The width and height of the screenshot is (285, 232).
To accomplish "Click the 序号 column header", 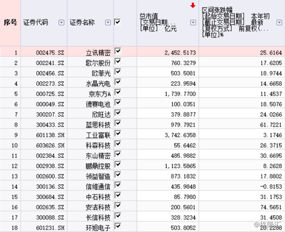I will pyautogui.click(x=10, y=23).
